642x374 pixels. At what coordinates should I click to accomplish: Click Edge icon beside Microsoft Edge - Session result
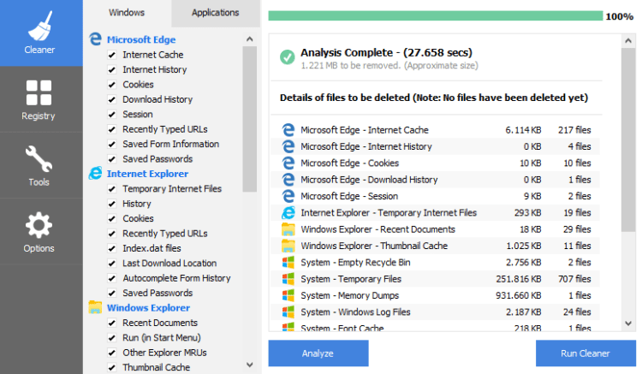[288, 196]
